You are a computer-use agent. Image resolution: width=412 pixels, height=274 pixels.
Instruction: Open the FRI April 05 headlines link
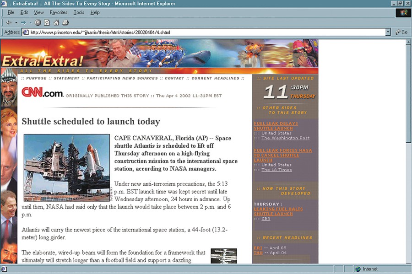[258, 247]
